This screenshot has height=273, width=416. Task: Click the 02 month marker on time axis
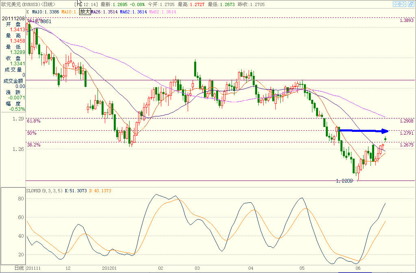[x=160, y=268]
